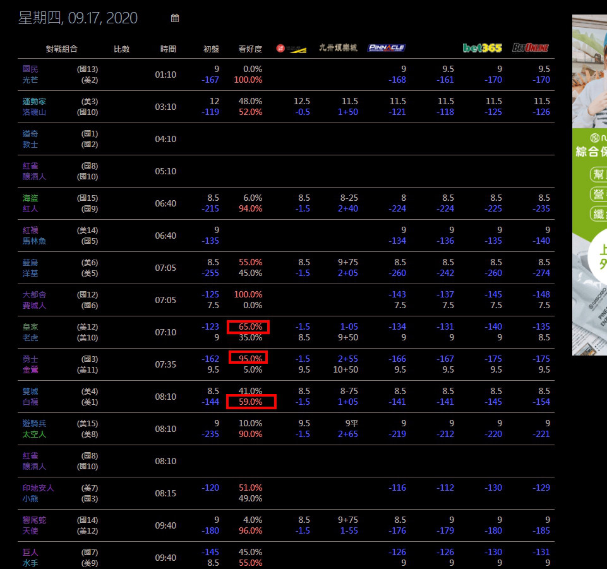
Task: Open the 洛磯山 team link
Action: (34, 112)
